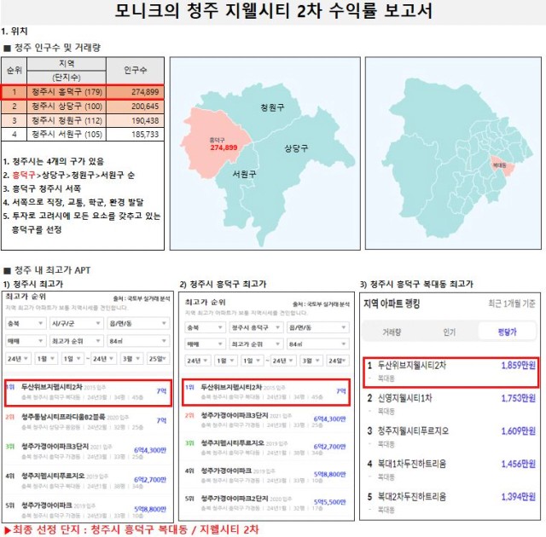Open 두산위브지웰시티2차 in 흥덕구 최고가 list
The image size is (546, 537).
266,392
